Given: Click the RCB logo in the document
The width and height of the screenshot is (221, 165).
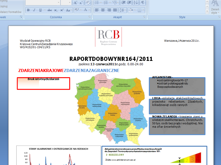Looking at the screenshot, I should (108, 37).
